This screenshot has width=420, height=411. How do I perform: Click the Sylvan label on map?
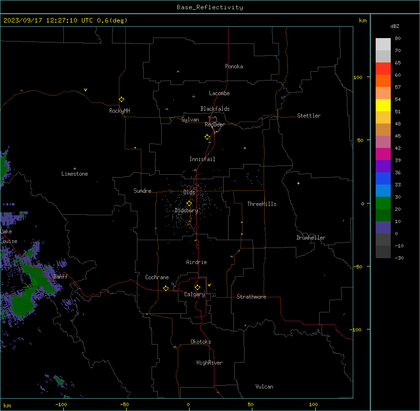(x=190, y=120)
